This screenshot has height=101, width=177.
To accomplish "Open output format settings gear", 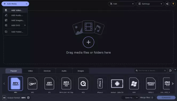I will (28, 98).
